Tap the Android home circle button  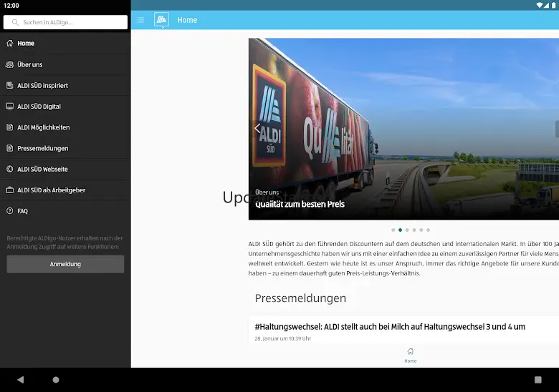point(56,380)
